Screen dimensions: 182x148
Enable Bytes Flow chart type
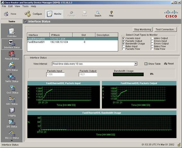tap(152, 46)
